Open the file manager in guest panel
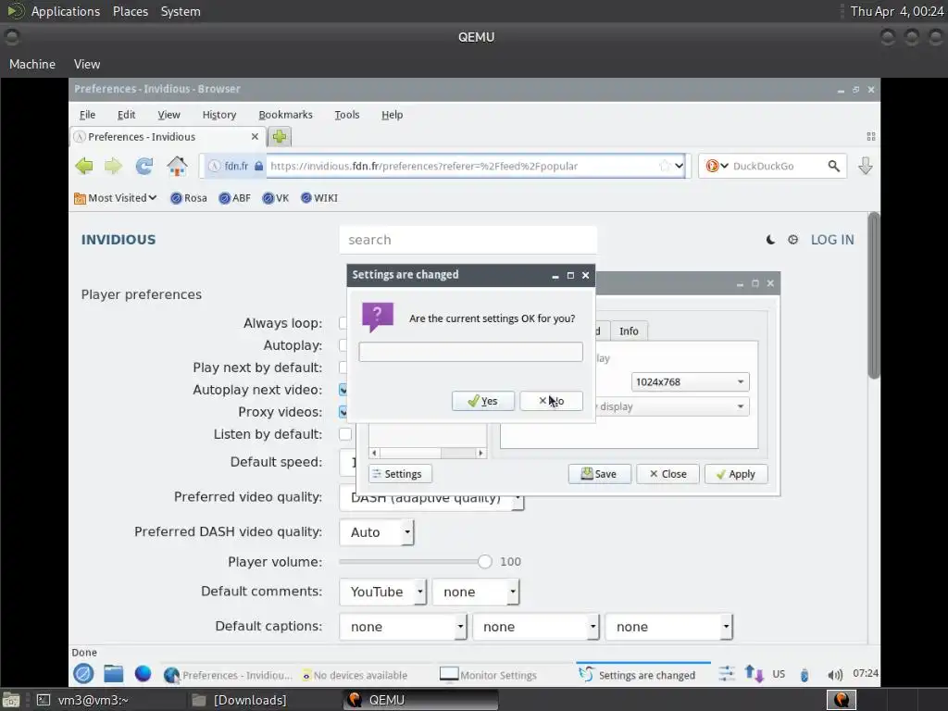Screen dimensions: 948x711 pos(113,674)
